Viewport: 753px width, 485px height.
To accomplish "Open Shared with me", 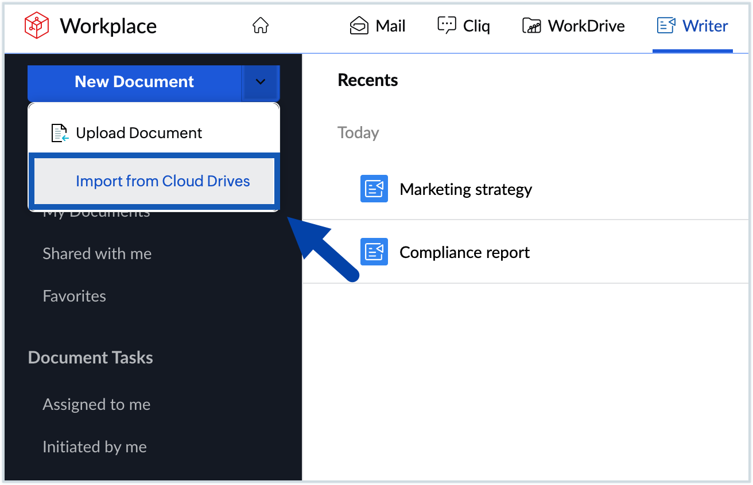I will coord(97,253).
